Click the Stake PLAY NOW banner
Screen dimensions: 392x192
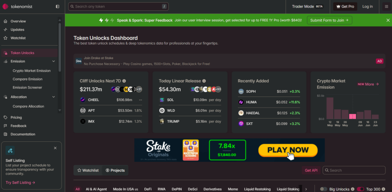(230, 150)
